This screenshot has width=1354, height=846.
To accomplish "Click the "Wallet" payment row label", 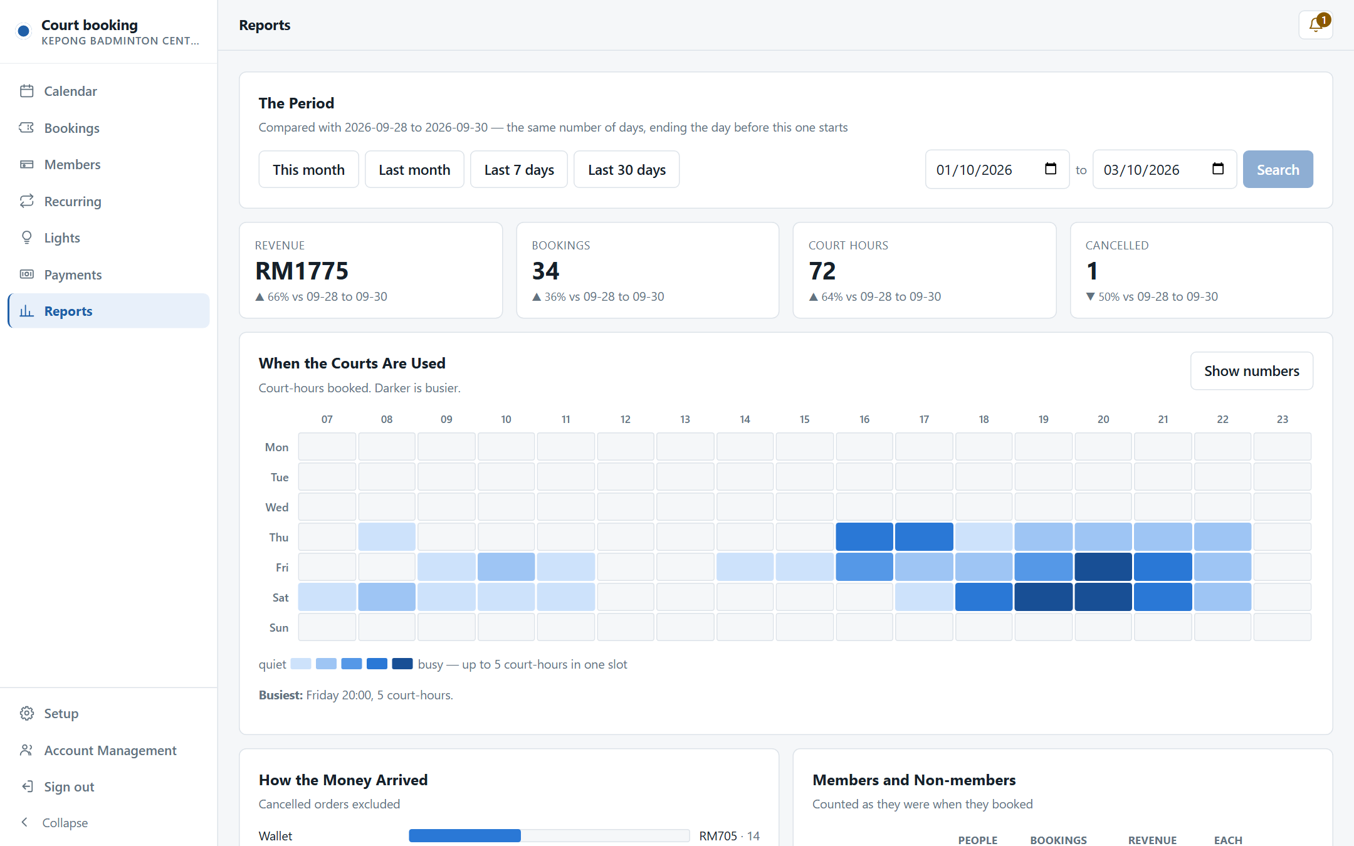I will [x=275, y=836].
